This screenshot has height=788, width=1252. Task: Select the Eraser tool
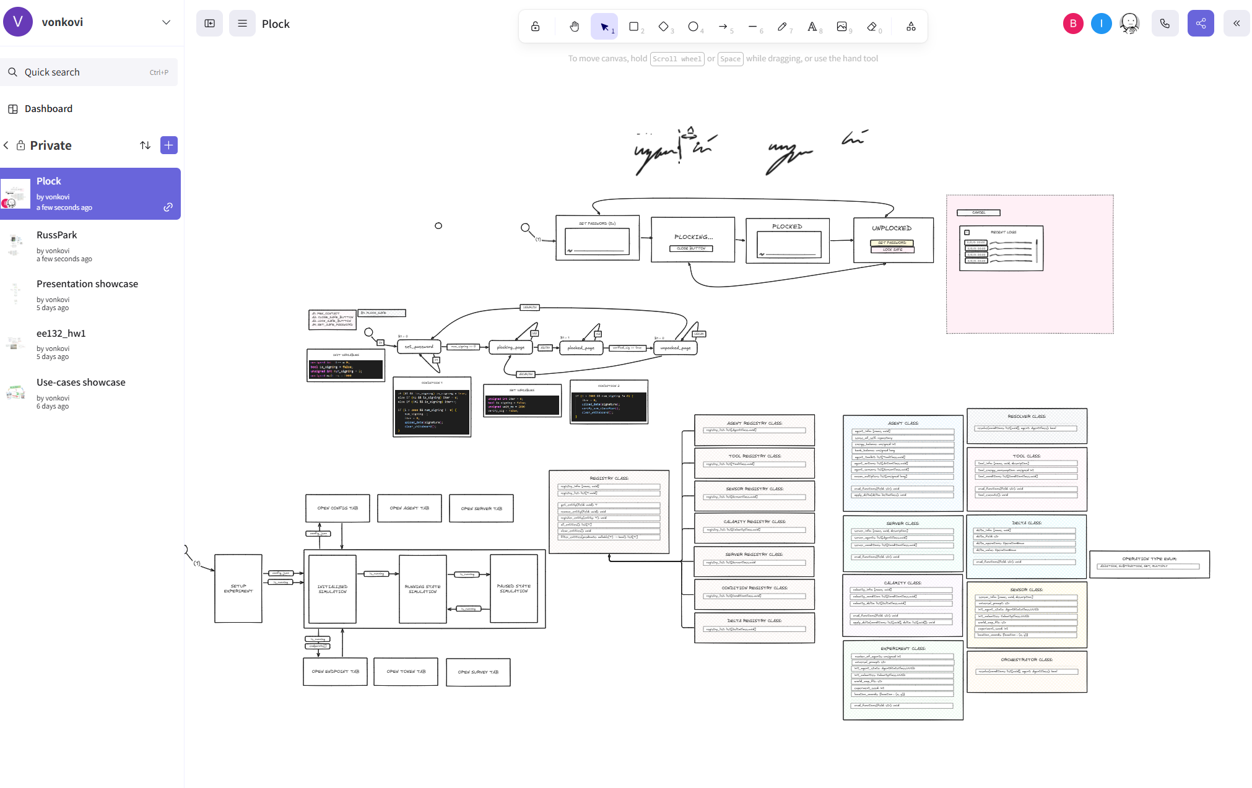[x=872, y=26]
